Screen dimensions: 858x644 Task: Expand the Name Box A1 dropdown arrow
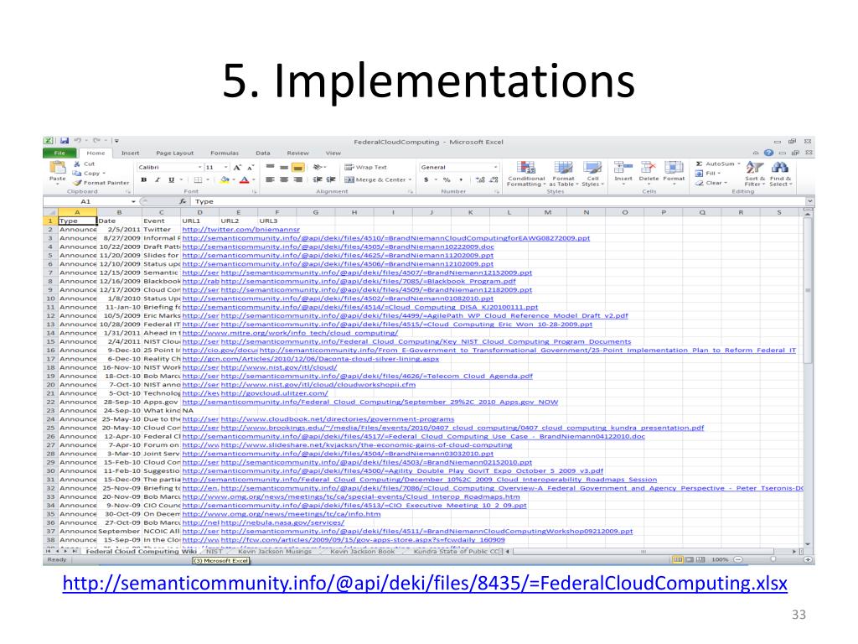tap(133, 201)
